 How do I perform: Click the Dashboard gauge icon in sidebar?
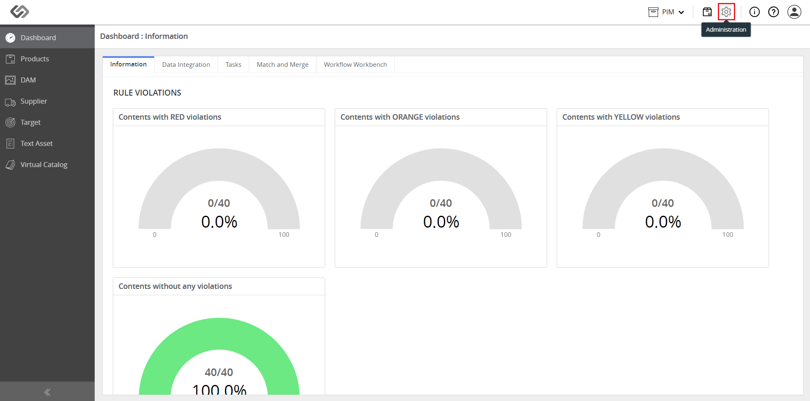point(11,38)
